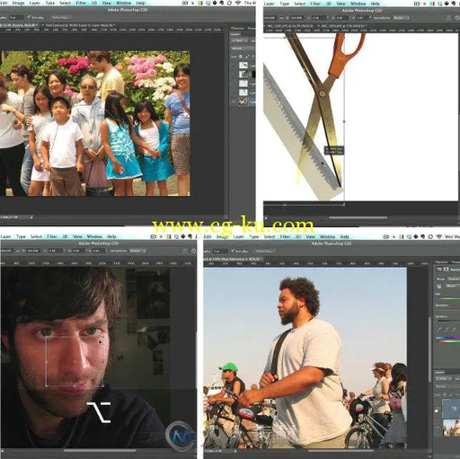Toggle Anti-alias checkbox in cyclists window

click(x=234, y=251)
